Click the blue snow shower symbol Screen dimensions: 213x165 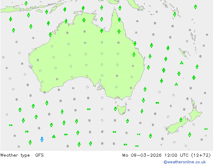(42, 139)
